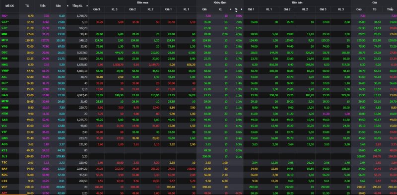
Task: Select the VOC ticker symbol
Action: coord(4,89)
